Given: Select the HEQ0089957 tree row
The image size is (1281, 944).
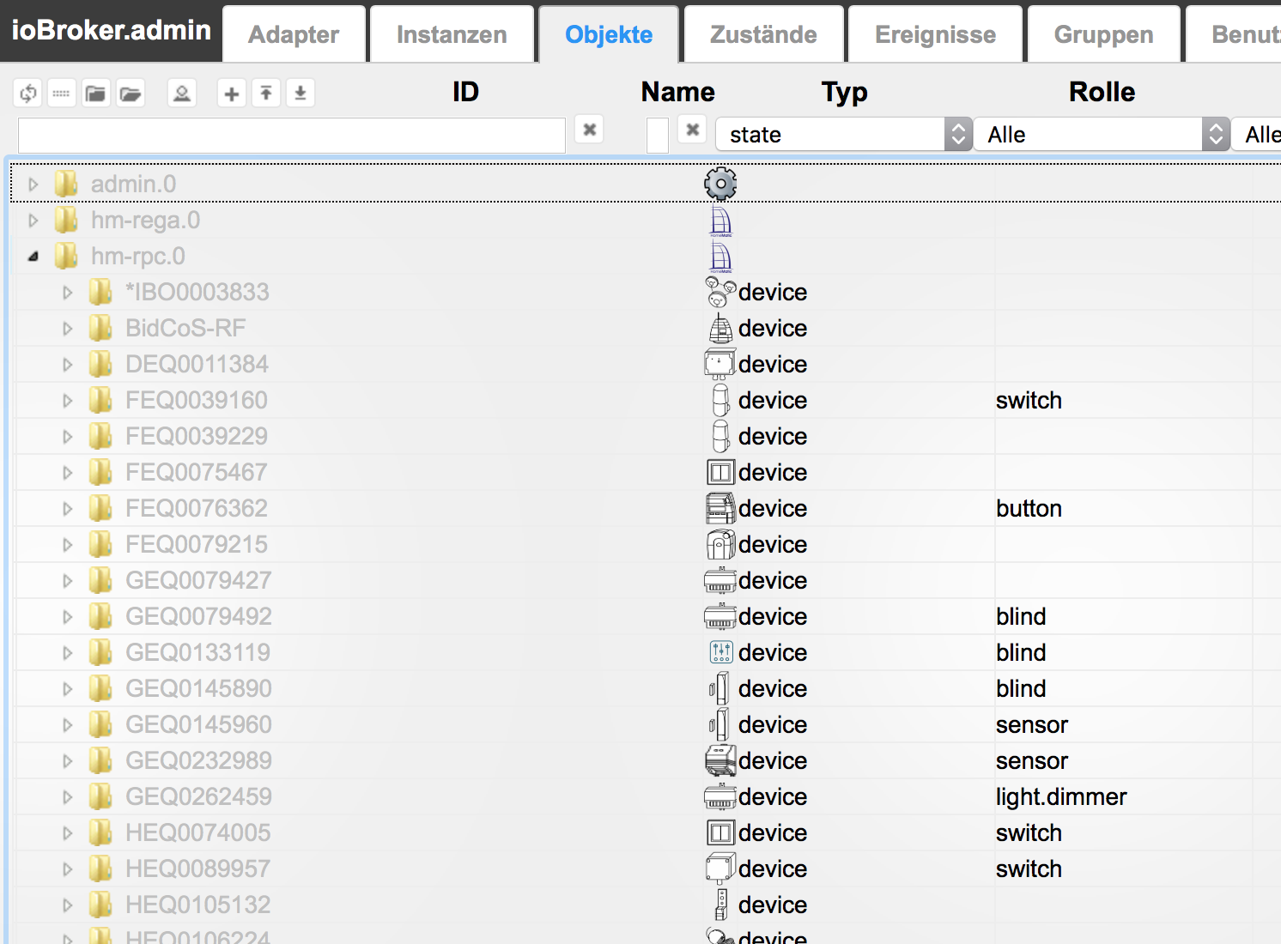Looking at the screenshot, I should point(646,869).
